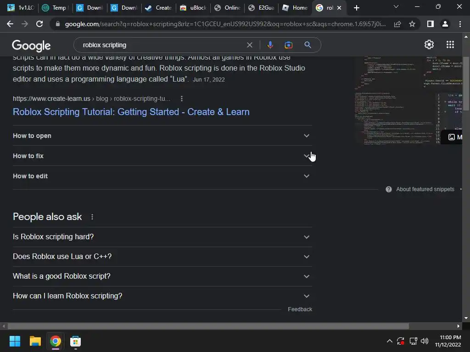This screenshot has width=470, height=352.
Task: Switch to the E2Gua tab
Action: [261, 8]
